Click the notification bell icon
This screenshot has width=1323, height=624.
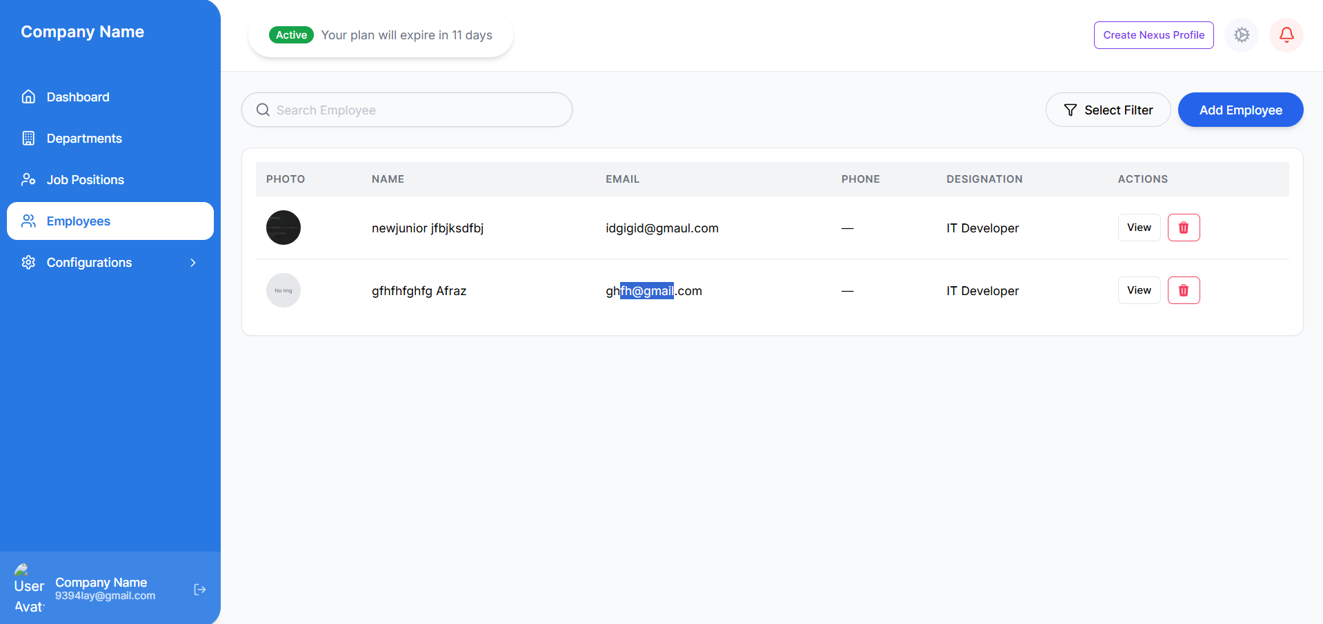(x=1286, y=34)
